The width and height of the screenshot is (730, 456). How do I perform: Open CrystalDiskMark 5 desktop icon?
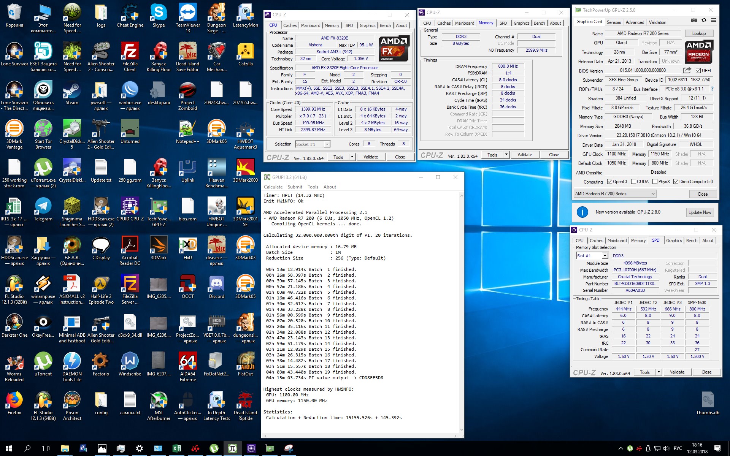[x=72, y=135]
